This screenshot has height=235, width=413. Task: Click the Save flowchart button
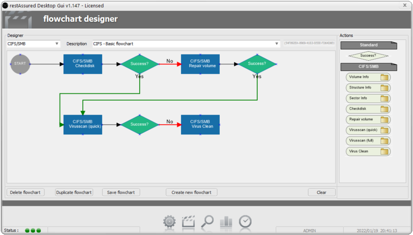(121, 192)
